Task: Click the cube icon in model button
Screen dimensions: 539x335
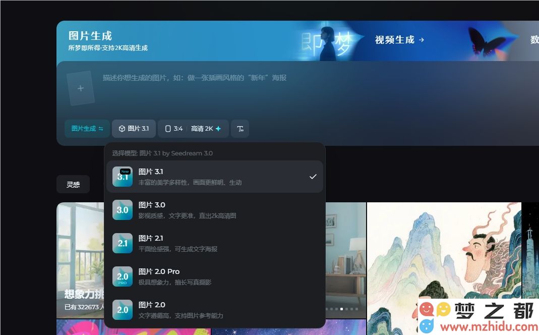Action: (x=122, y=129)
